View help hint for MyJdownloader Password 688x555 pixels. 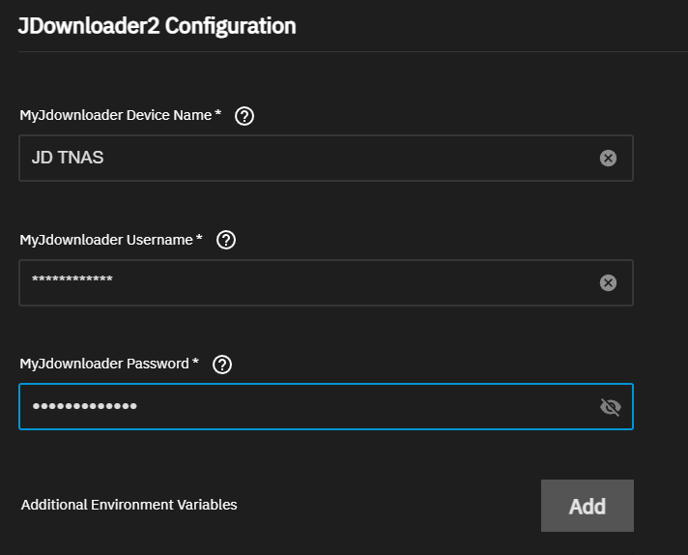pyautogui.click(x=222, y=365)
